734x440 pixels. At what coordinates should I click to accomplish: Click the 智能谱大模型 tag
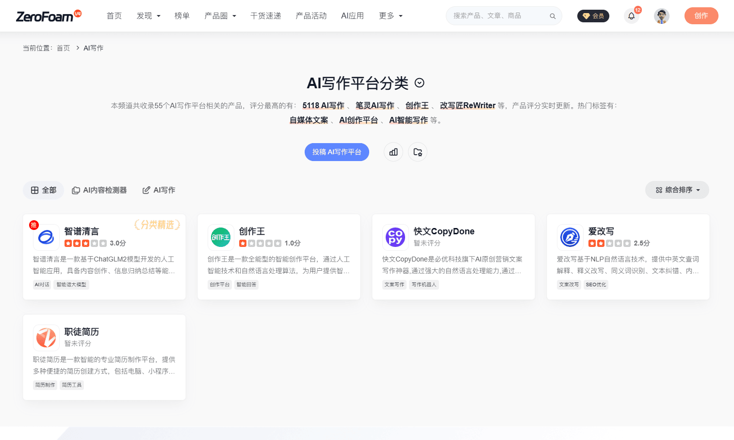[71, 285]
